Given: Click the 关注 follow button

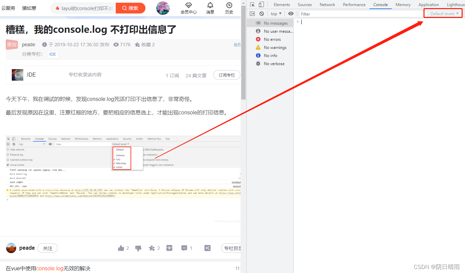Looking at the screenshot, I should click(48, 248).
